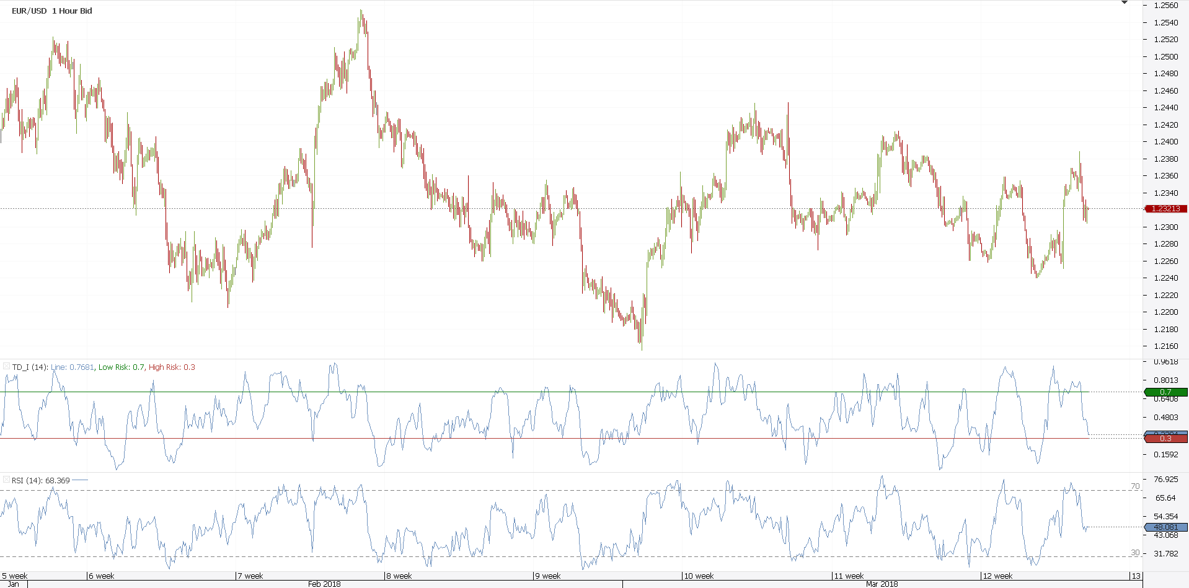
Task: Select the red 0.3 High Risk level tag
Action: pyautogui.click(x=1165, y=438)
